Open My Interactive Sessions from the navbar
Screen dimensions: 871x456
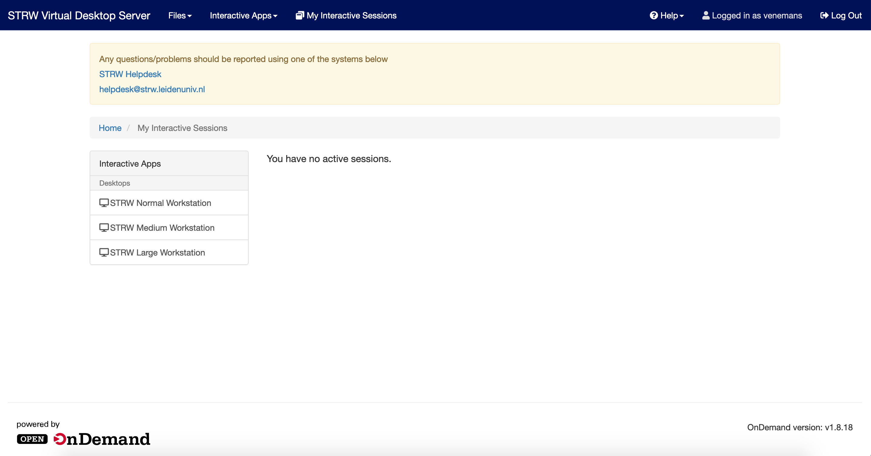pos(351,15)
